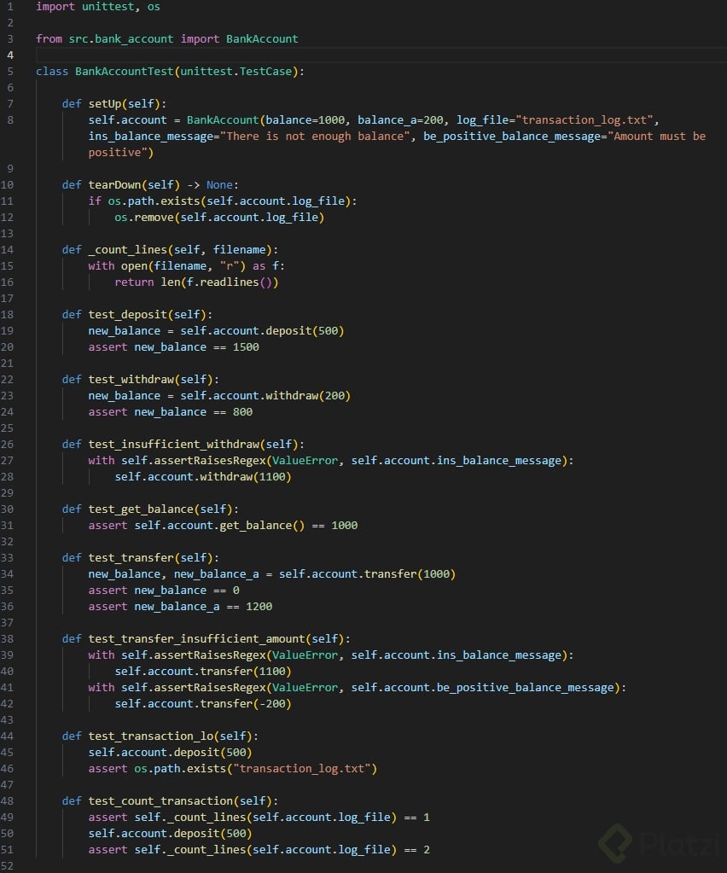Click 'os.path.exists(self.account.log_file)' on line 11
The image size is (727, 873).
tap(230, 201)
